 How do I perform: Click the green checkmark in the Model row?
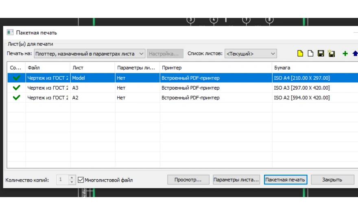click(17, 78)
